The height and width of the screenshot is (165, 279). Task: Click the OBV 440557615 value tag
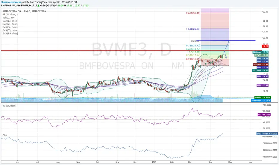tap(267, 133)
